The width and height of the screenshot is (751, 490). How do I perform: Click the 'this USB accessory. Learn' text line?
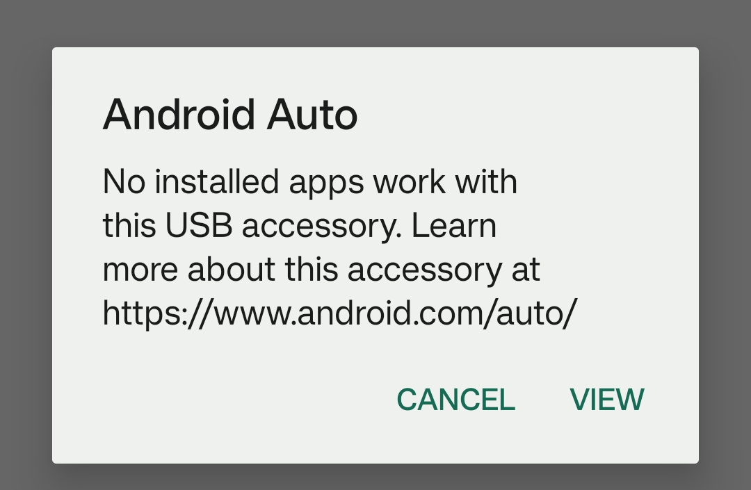coord(300,226)
